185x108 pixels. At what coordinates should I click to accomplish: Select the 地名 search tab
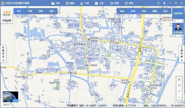(122, 11)
